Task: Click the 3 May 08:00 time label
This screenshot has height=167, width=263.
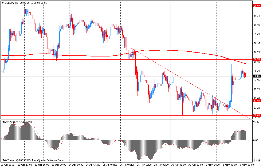Action: pyautogui.click(x=247, y=165)
